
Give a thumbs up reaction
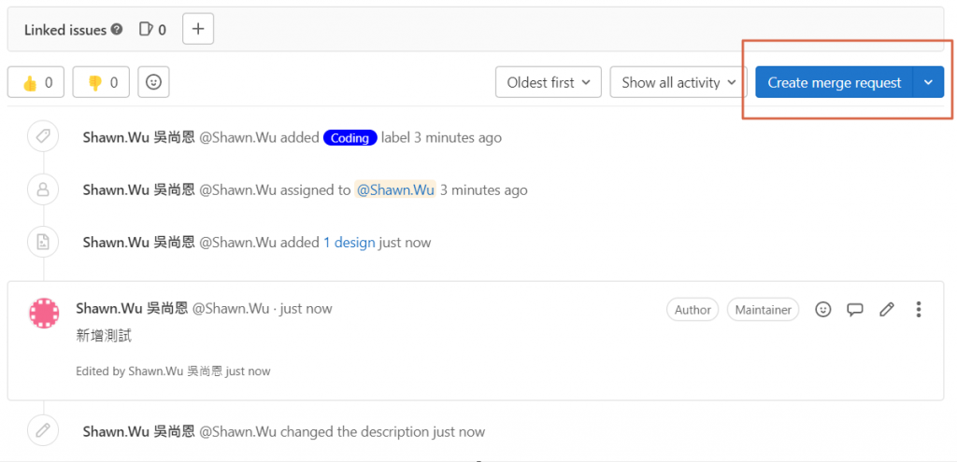[36, 82]
